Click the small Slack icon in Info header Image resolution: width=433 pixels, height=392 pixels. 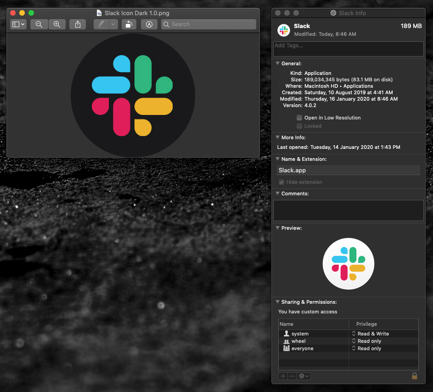284,30
